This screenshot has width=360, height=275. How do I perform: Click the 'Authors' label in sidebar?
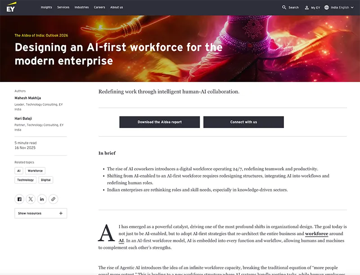coord(20,91)
